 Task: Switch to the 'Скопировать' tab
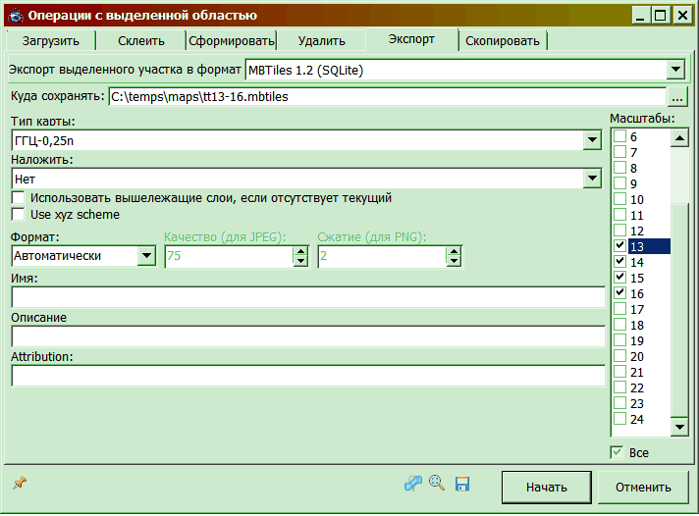(502, 40)
